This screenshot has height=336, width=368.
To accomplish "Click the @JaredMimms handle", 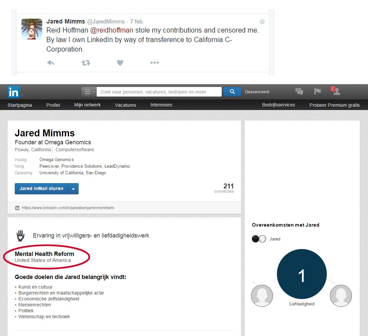I will 106,22.
